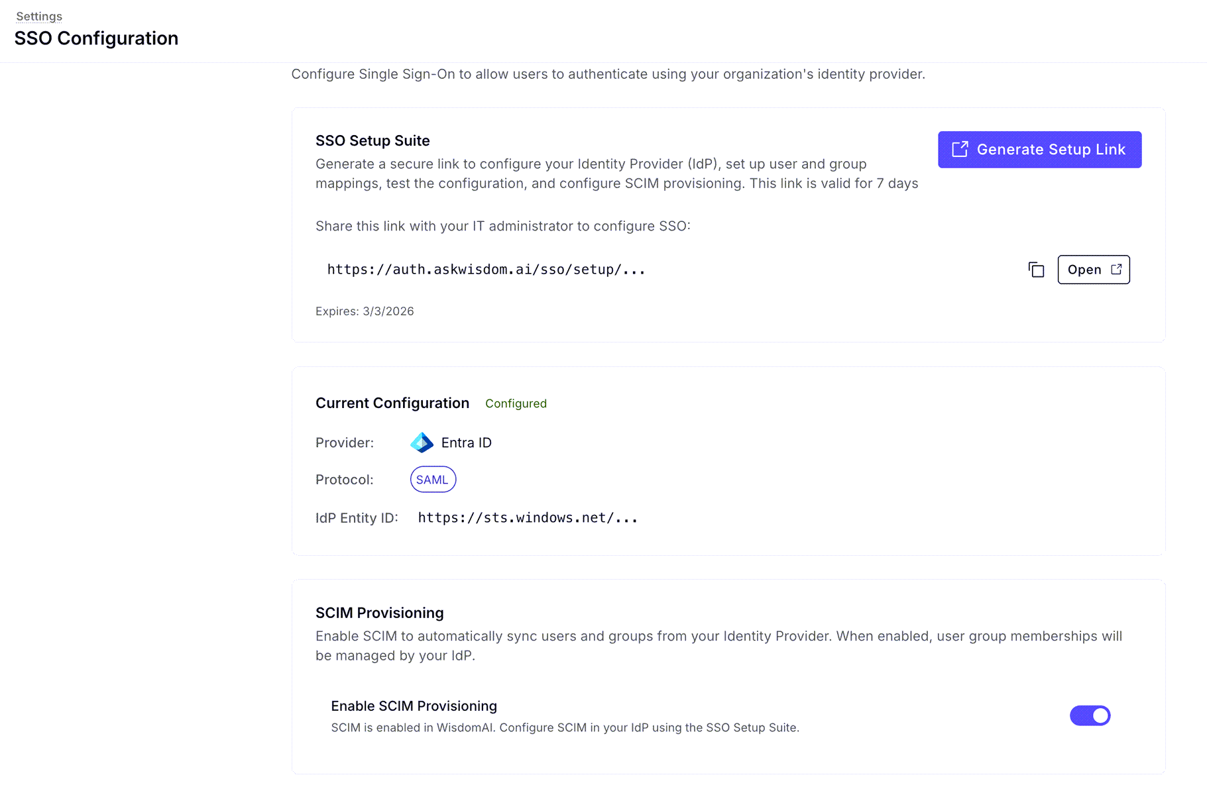1207x787 pixels.
Task: Click the Enable SCIM Provisioning label
Action: click(x=414, y=706)
